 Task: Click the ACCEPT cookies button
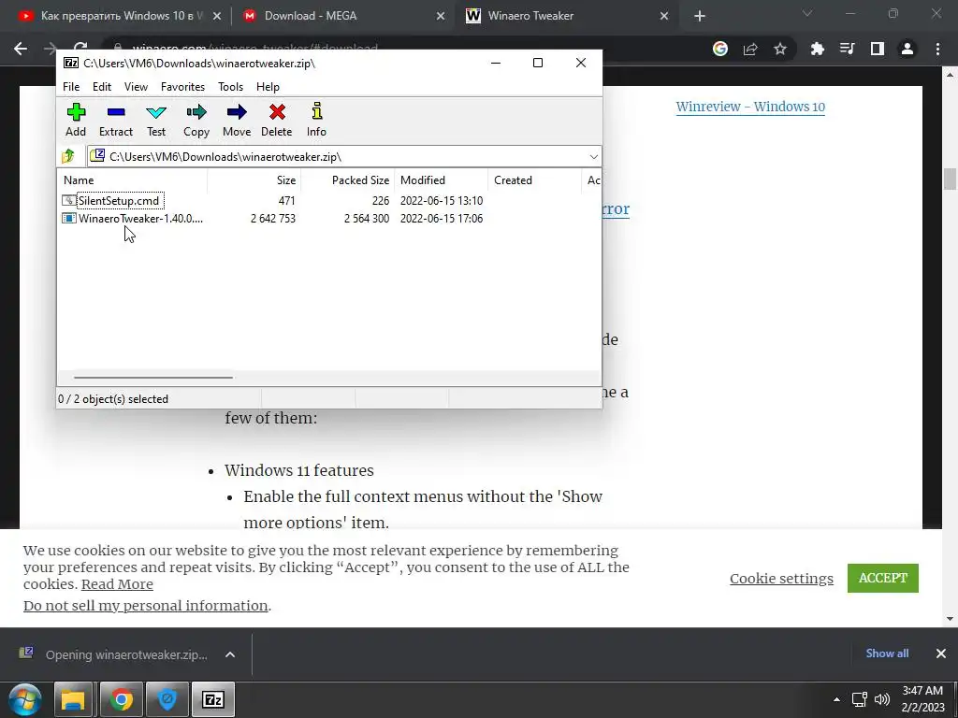[883, 578]
